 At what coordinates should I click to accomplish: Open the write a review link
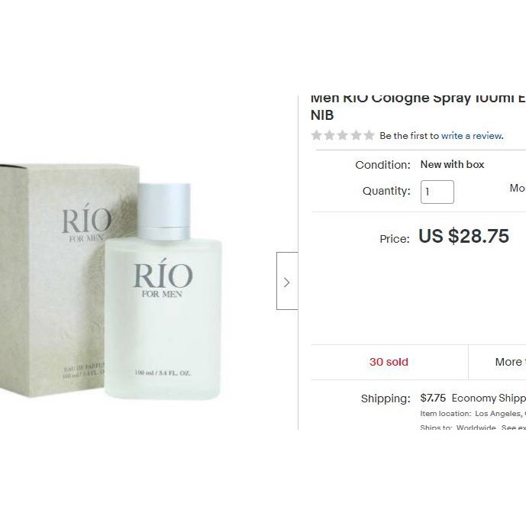pos(472,136)
